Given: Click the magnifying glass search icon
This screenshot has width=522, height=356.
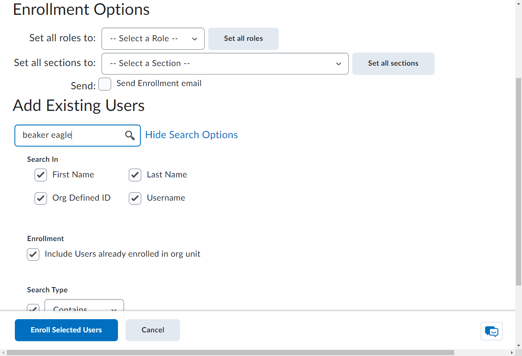Looking at the screenshot, I should 130,135.
